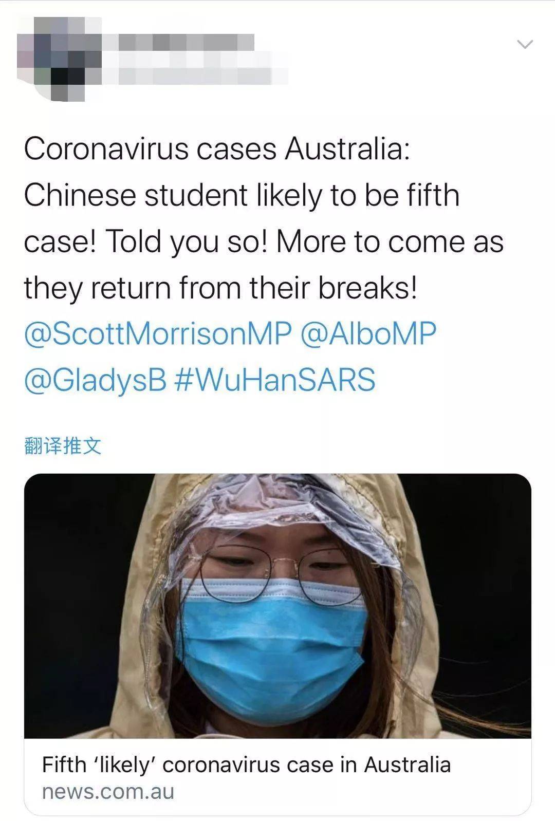Select the line Coronavirus cases Australia:
Image resolution: width=555 pixels, height=821 pixels.
click(x=217, y=149)
